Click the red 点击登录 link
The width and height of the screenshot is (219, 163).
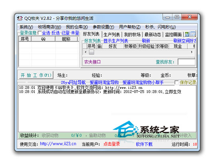(111, 144)
